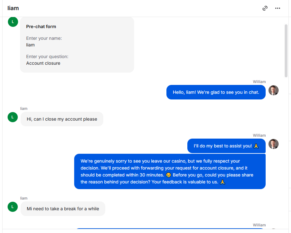Image resolution: width=291 pixels, height=233 pixels.
Task: Click the Pre-chat form card heading
Action: (41, 27)
